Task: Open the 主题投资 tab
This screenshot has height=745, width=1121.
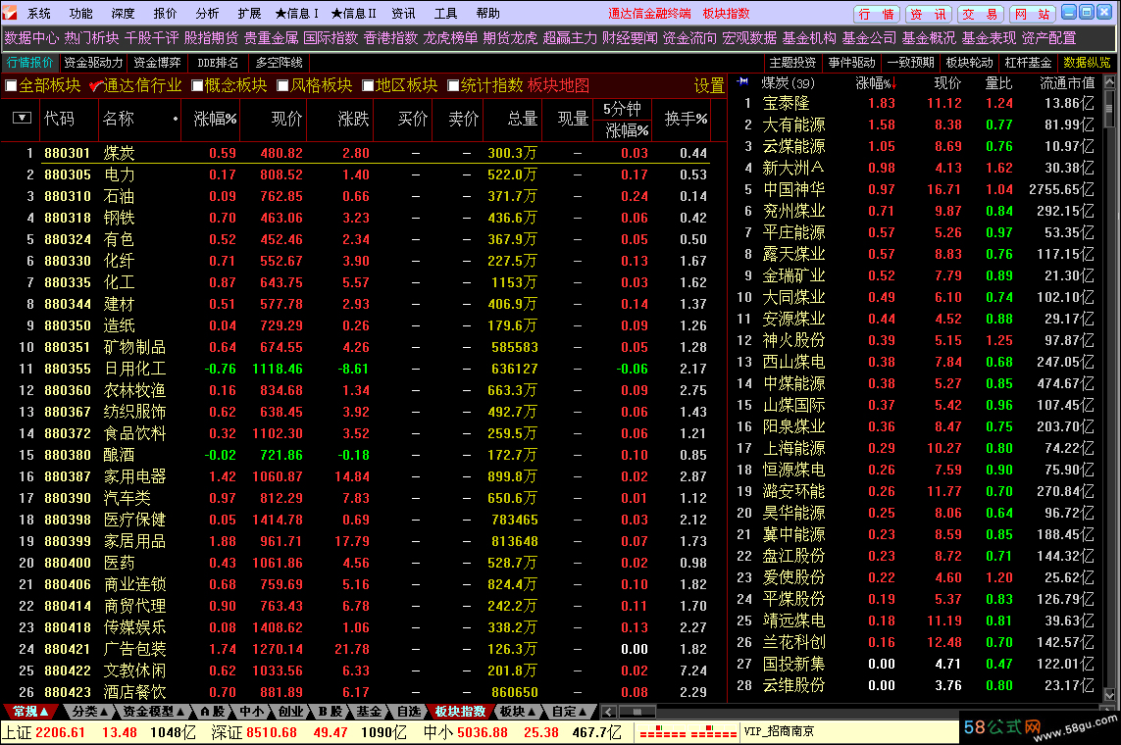Action: point(792,63)
